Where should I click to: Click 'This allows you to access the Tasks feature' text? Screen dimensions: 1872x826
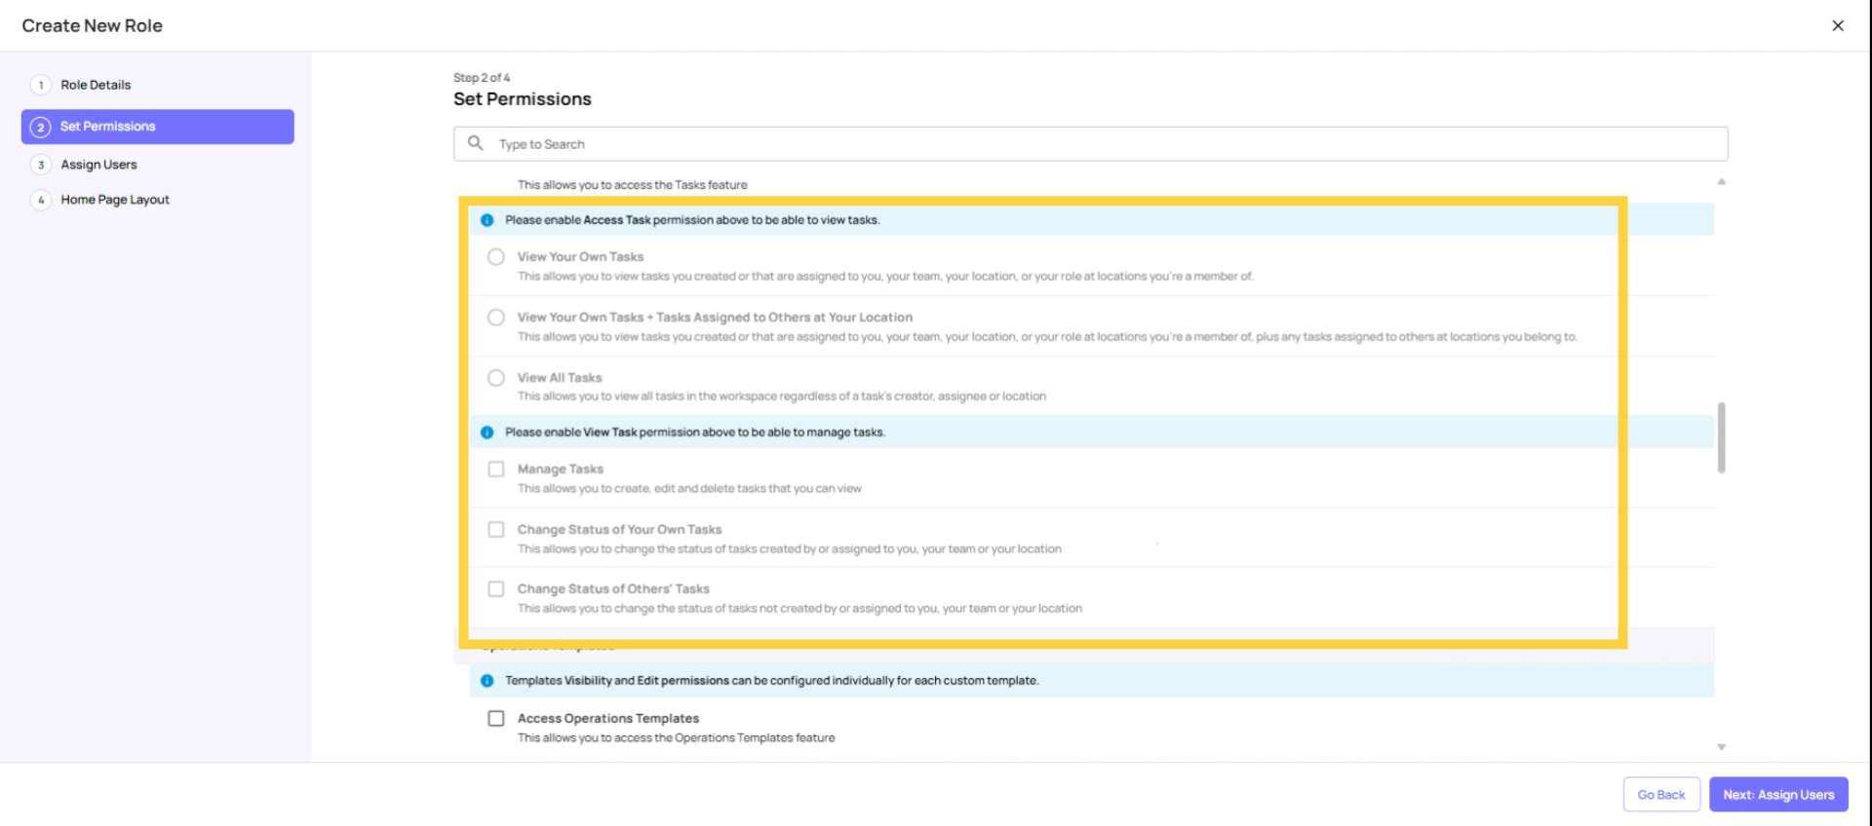coord(633,185)
